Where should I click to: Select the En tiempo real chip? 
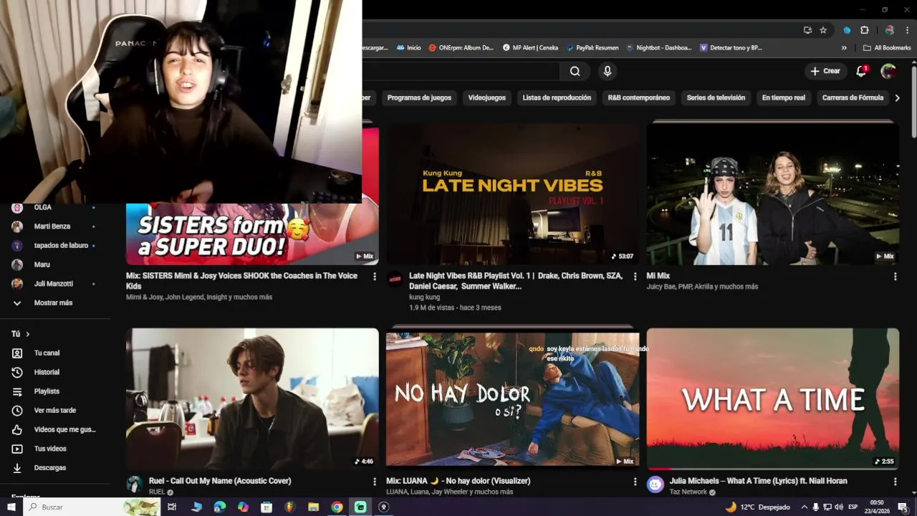coord(784,97)
